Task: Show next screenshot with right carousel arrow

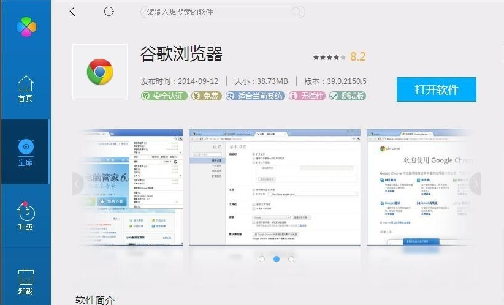Action: 475,184
